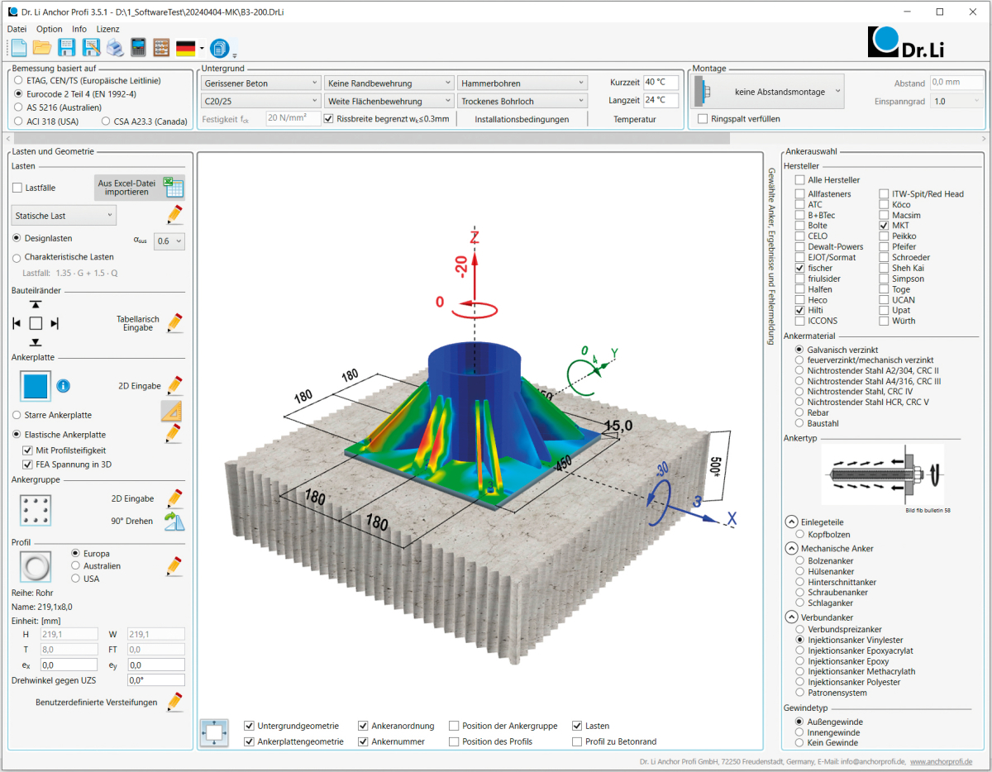Tick the Lastfälle checkbox
This screenshot has height=772, width=992.
click(18, 188)
